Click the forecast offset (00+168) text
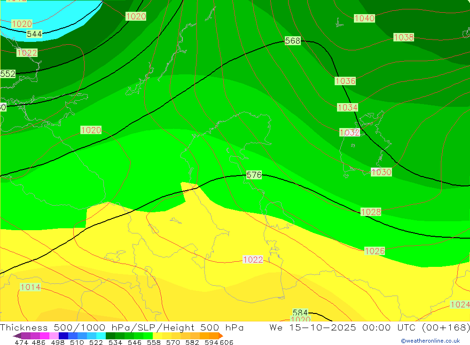This screenshot has width=470, height=345. tap(446, 327)
